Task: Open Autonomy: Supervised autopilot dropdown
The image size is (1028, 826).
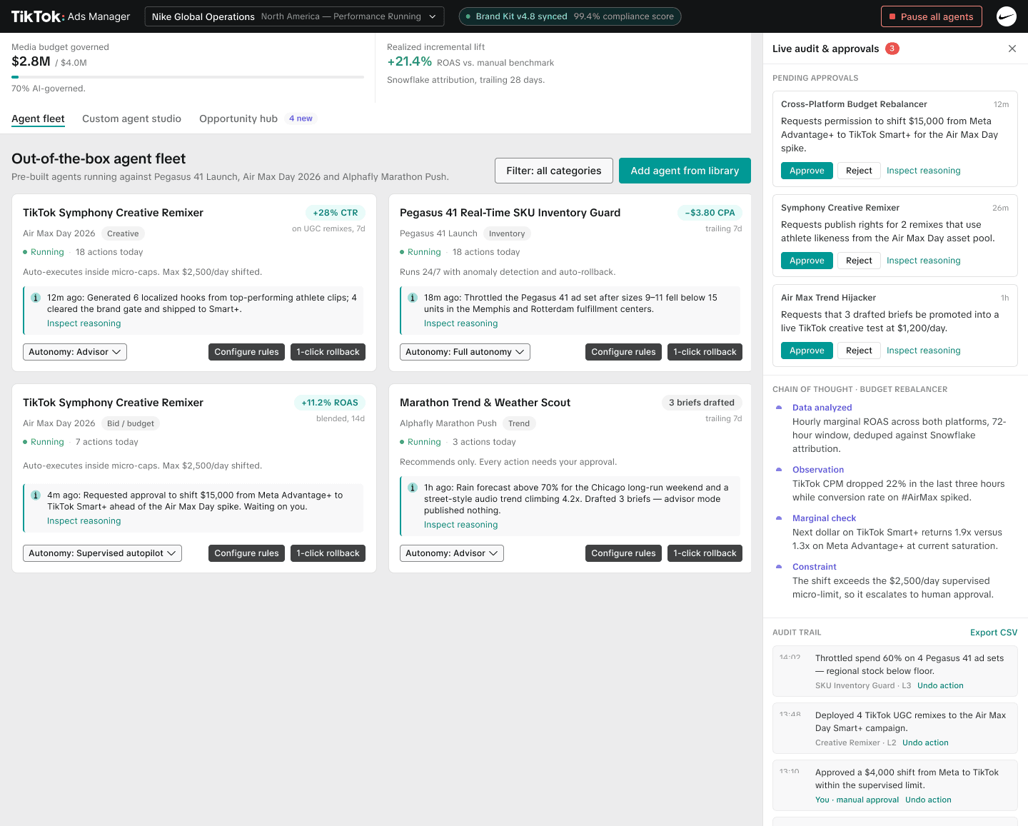Action: (x=102, y=553)
